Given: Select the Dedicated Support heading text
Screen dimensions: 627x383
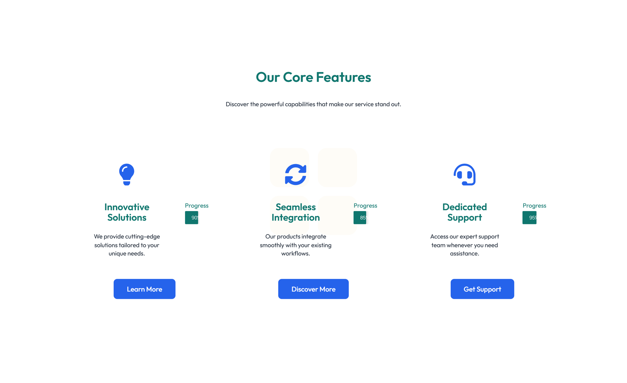Looking at the screenshot, I should click(464, 212).
